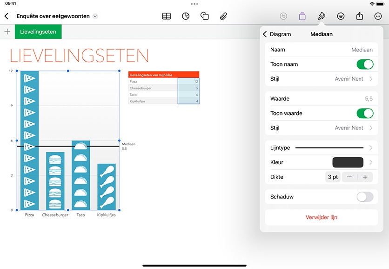Open the document title dropdown arrow
This screenshot has width=389, height=269.
95,16
